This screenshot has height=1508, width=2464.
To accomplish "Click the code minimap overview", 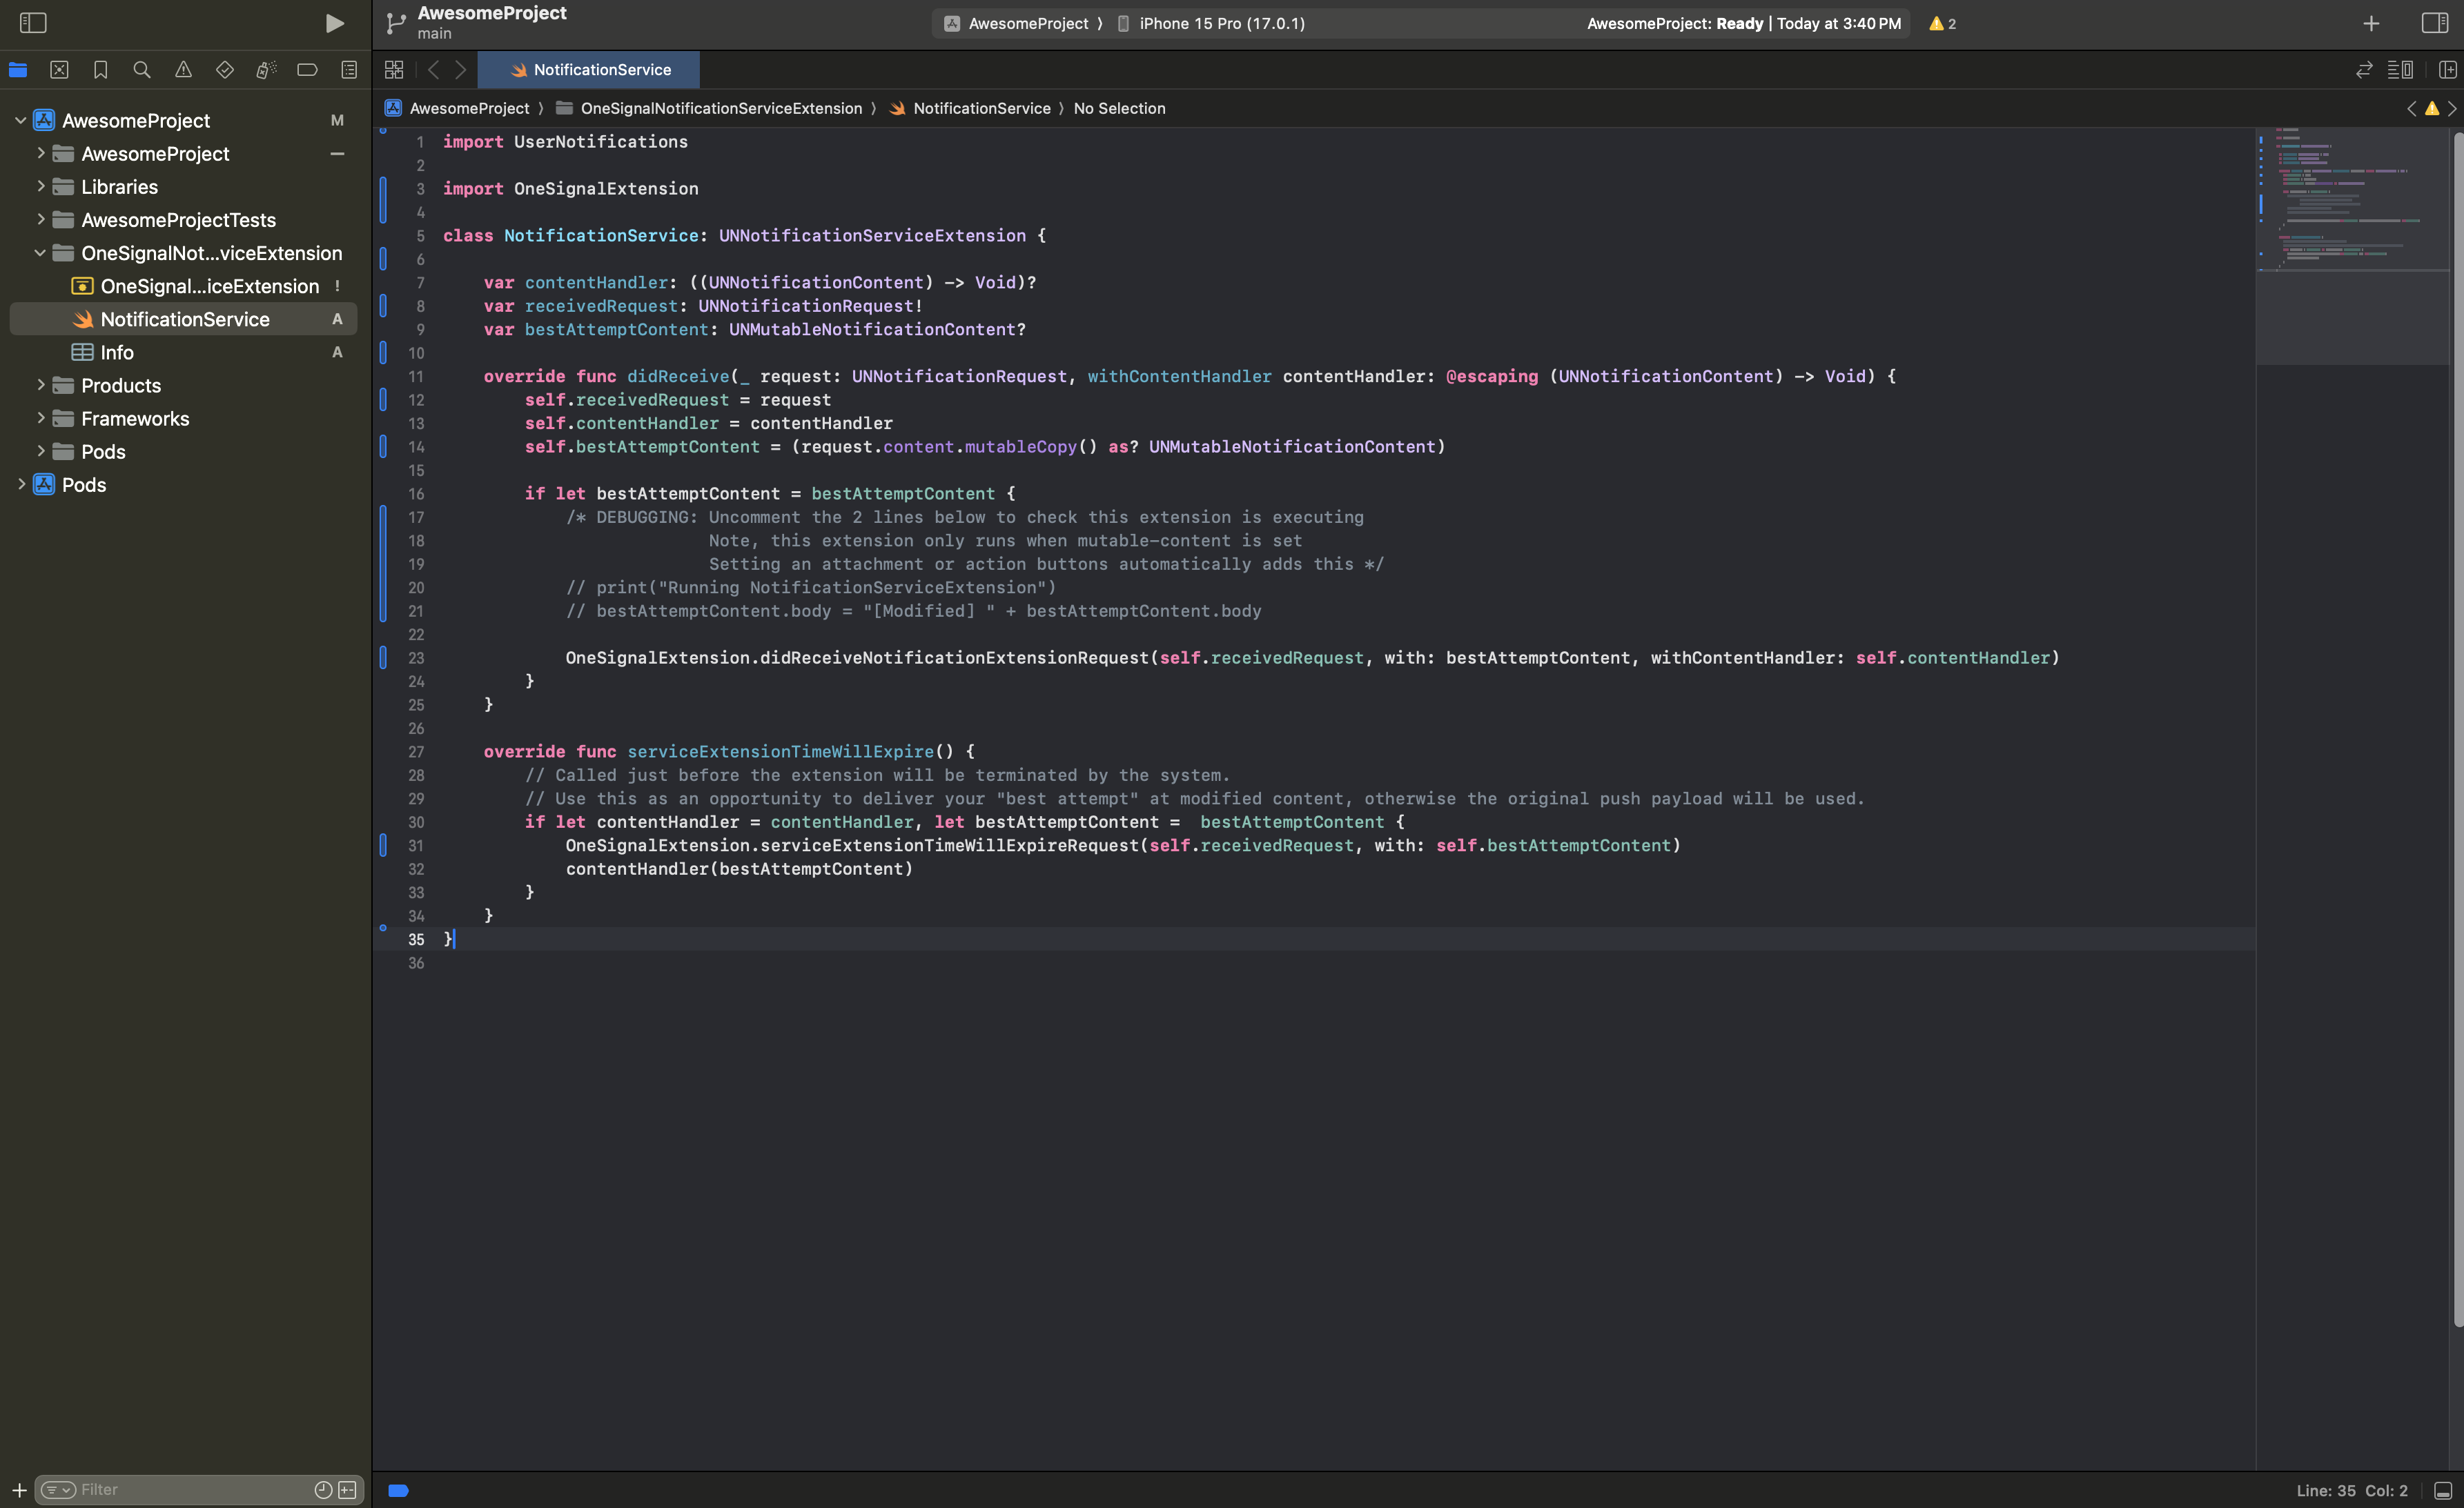I will tap(2352, 246).
